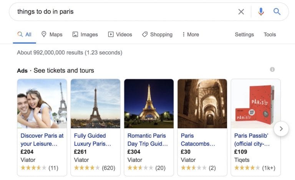This screenshot has width=295, height=180.
Task: Go to the Videos tab
Action: 120,34
